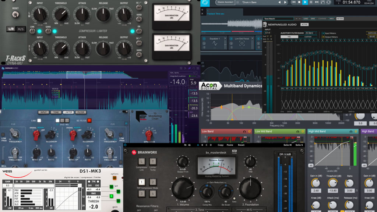This screenshot has height=212, width=377.
Task: Select M/S mode on T-RackS Dyna-Mu
Action: tap(21, 29)
